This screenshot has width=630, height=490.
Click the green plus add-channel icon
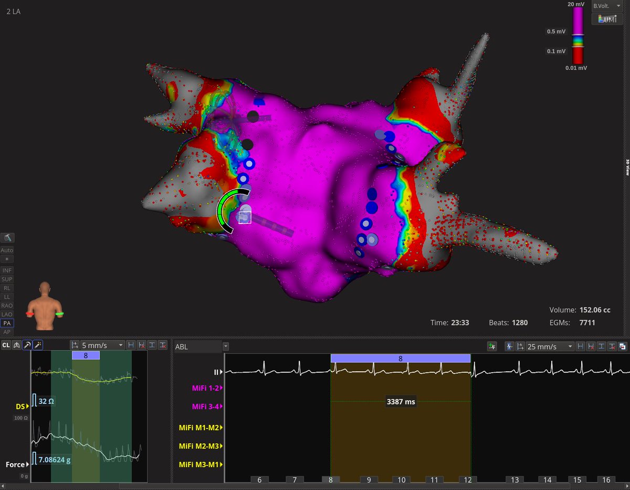(x=492, y=347)
